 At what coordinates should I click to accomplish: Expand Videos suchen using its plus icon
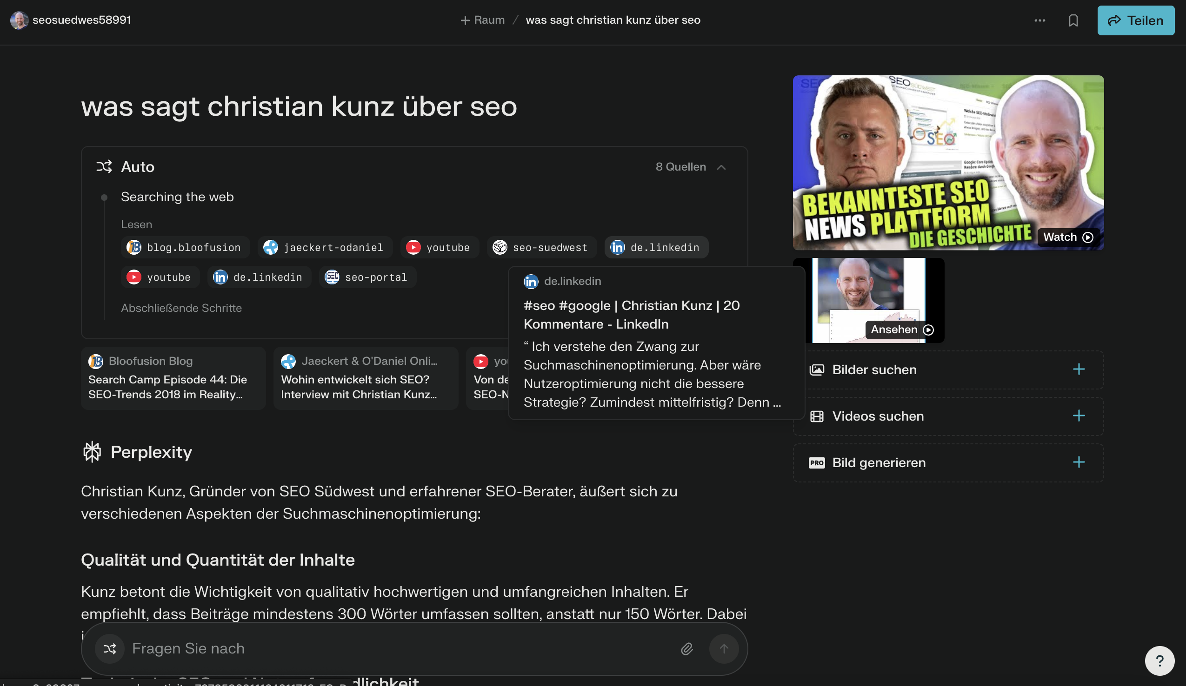[x=1079, y=416]
